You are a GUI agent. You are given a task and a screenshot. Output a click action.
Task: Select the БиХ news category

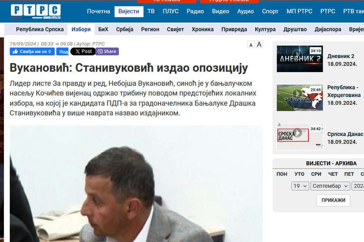[103, 29]
